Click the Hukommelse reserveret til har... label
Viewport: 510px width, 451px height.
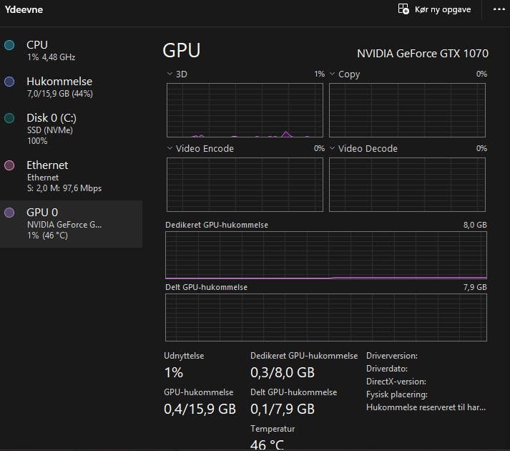tap(426, 407)
